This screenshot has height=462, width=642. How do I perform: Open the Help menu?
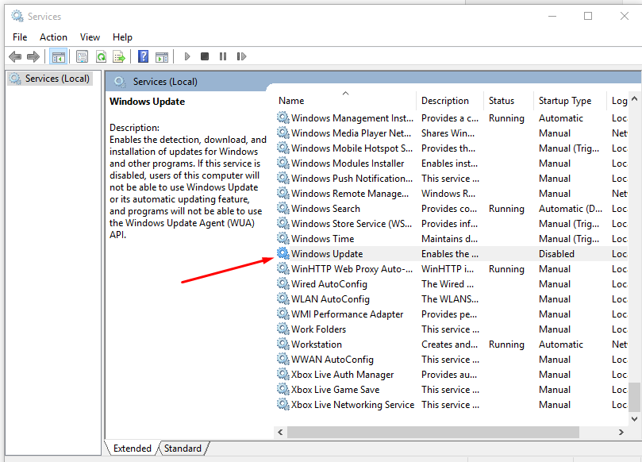click(x=122, y=37)
